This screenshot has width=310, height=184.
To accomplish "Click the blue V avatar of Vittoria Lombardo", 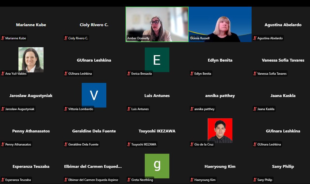I will click(x=94, y=95).
